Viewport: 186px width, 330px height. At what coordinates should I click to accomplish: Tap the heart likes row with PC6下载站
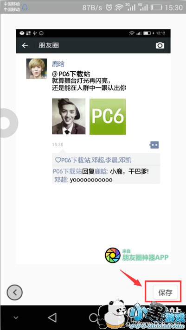106,160
